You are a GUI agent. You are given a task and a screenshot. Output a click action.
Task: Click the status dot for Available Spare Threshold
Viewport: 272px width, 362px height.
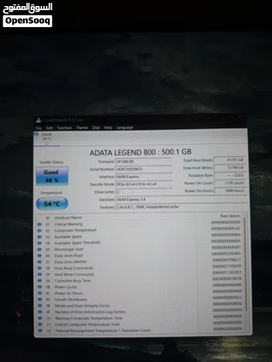39,243
